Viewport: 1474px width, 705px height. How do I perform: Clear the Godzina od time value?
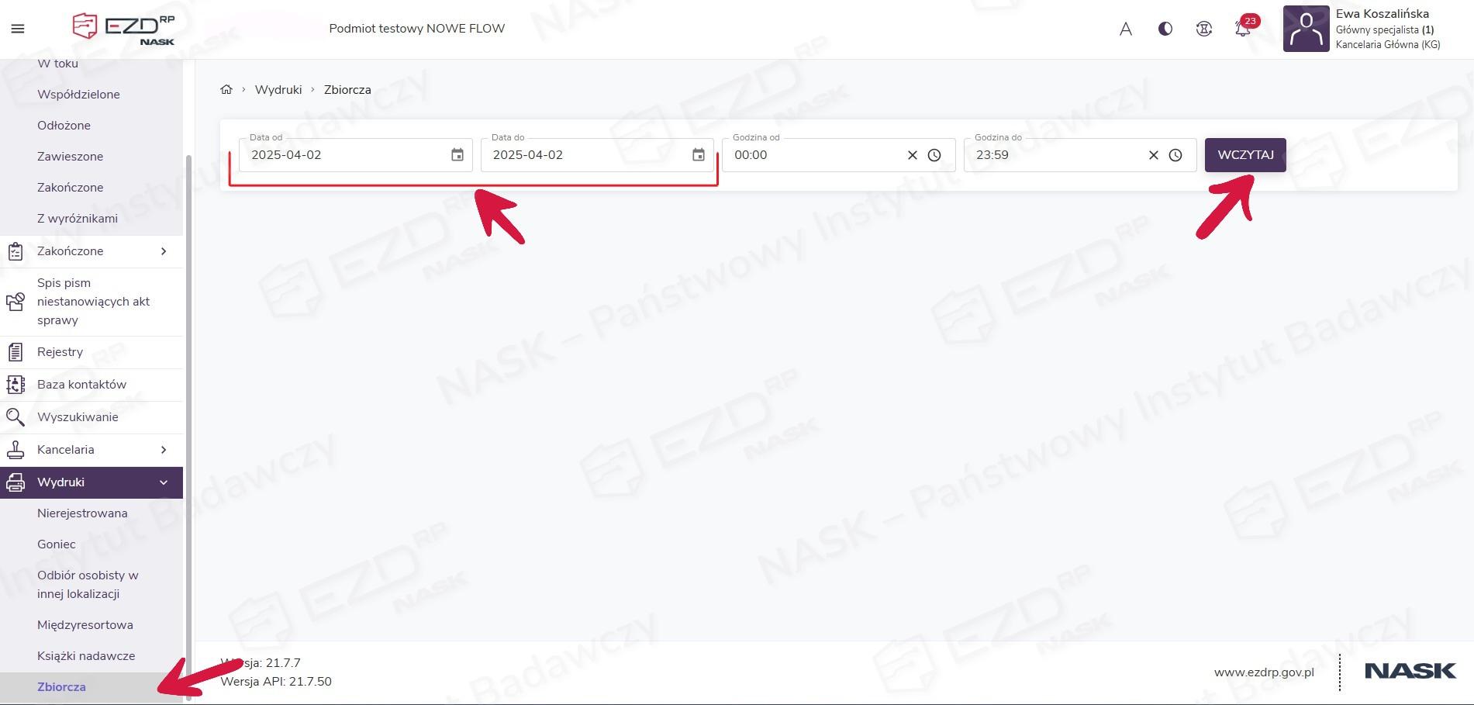913,155
